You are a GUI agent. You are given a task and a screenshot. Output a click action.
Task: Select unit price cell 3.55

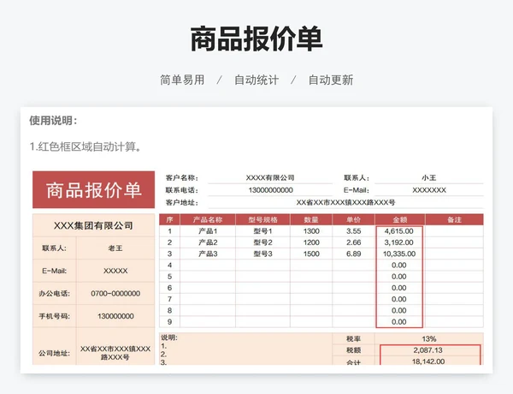(353, 231)
